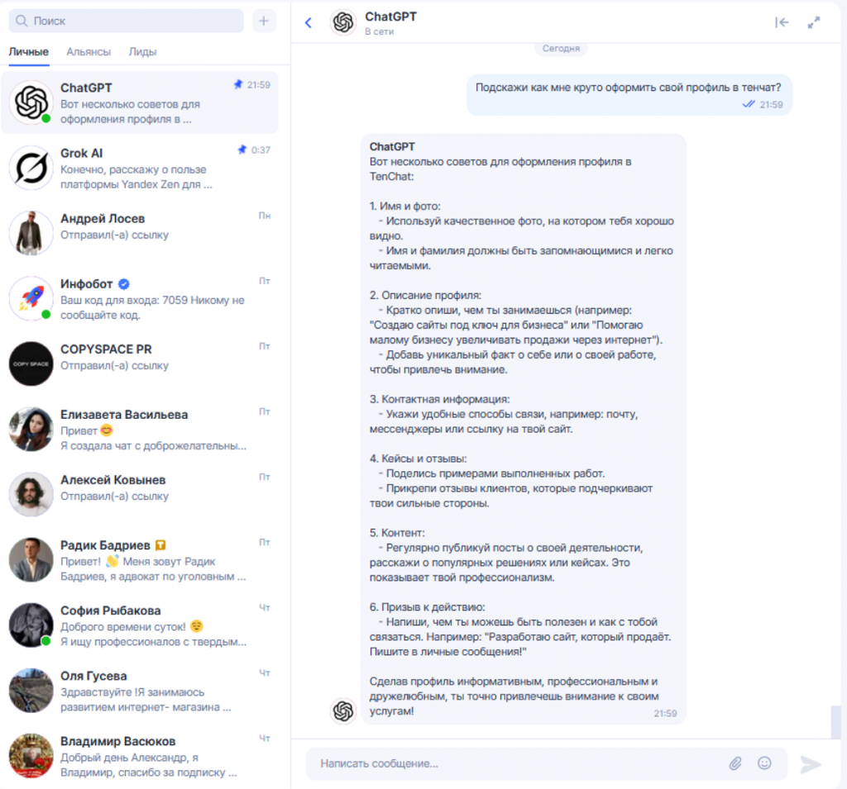Click the 0:37 timestamp on Grok AI
The height and width of the screenshot is (789, 847).
(x=261, y=150)
